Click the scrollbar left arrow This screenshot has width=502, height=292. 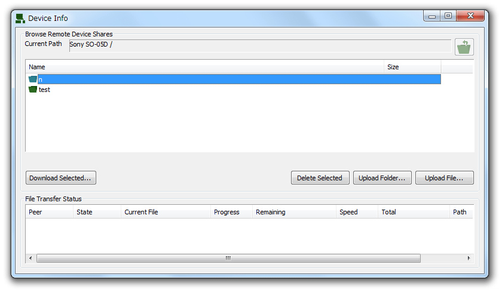(x=30, y=258)
